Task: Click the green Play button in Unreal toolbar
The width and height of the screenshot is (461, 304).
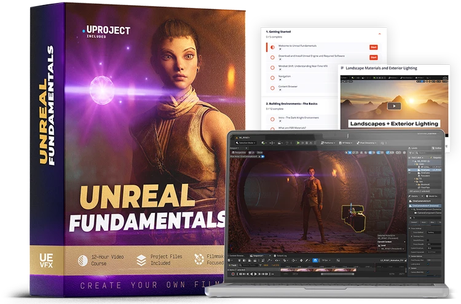Action: (x=298, y=143)
